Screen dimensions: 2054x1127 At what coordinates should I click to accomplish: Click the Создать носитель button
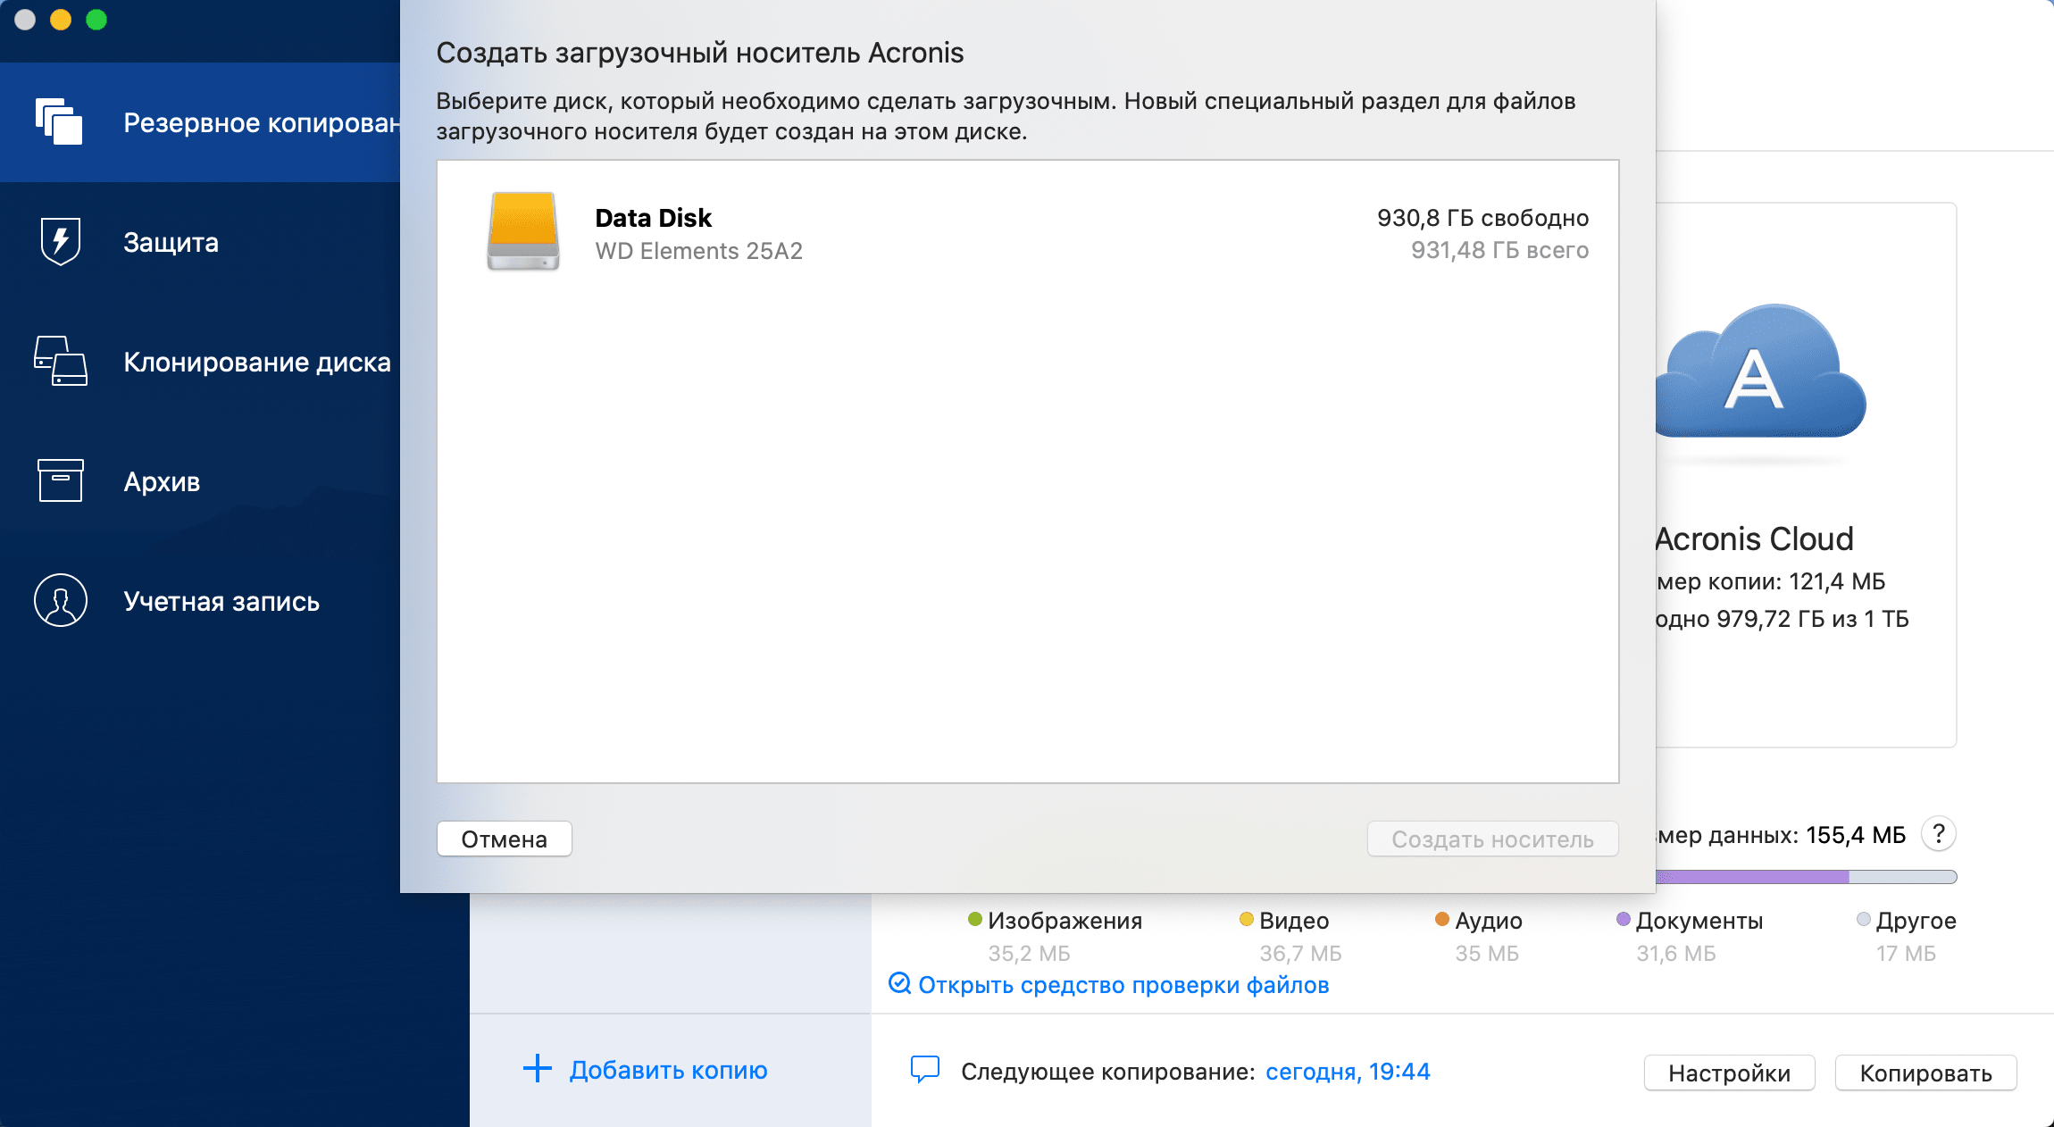pos(1491,839)
